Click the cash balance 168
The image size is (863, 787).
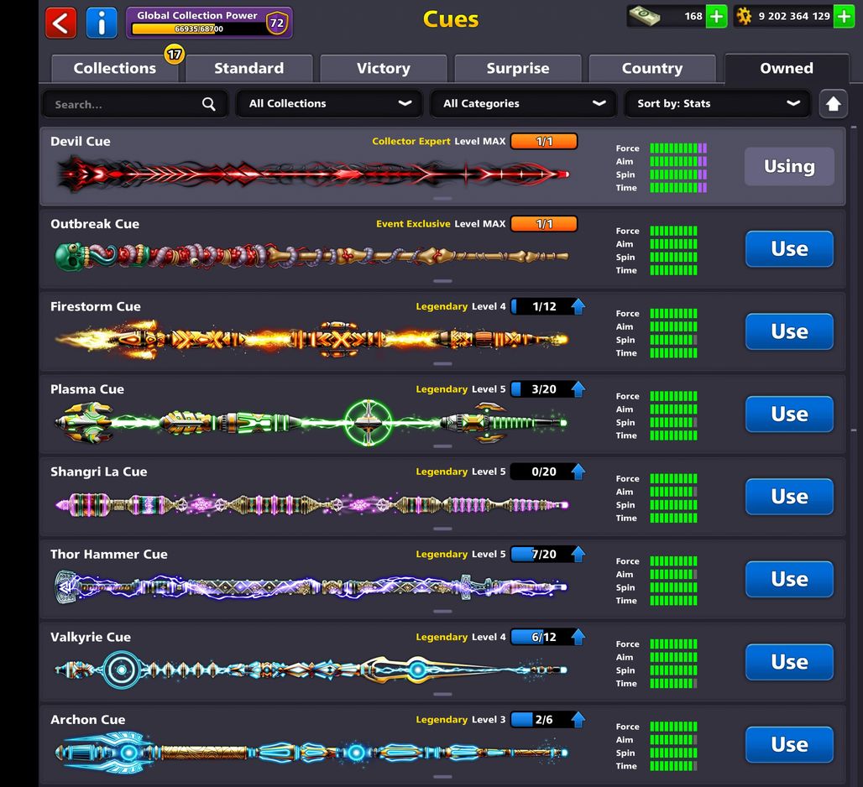click(693, 17)
